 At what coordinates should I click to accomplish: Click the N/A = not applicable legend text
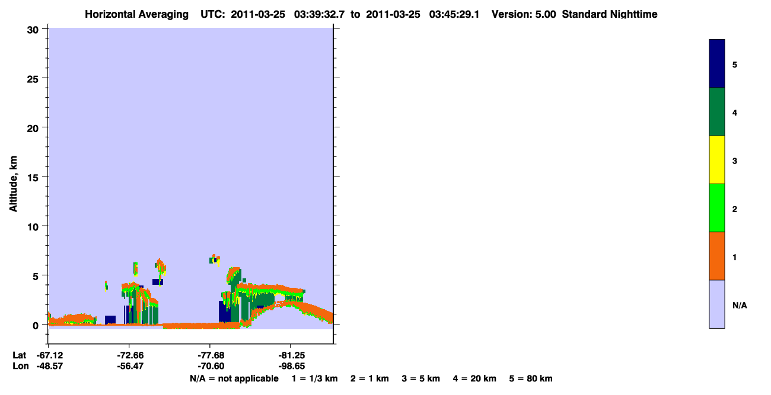(x=234, y=378)
